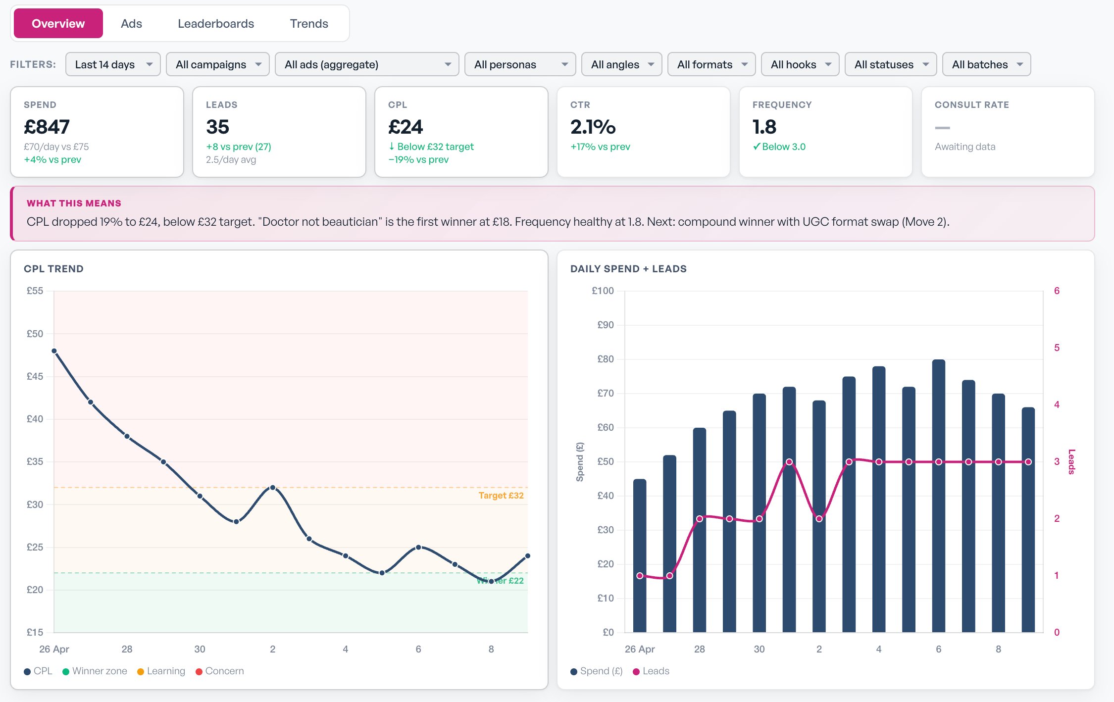Image resolution: width=1114 pixels, height=702 pixels.
Task: Open the Last 14 days date dropdown
Action: coord(113,64)
